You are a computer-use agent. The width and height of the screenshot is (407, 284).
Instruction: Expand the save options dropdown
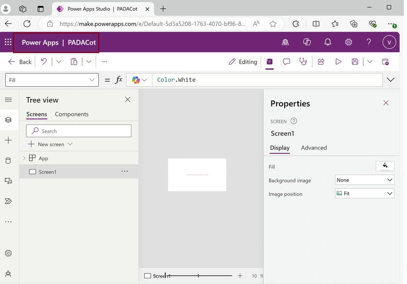pos(370,62)
